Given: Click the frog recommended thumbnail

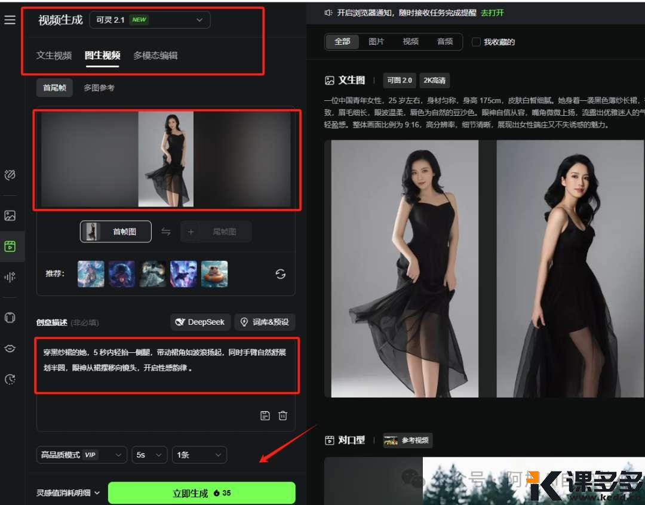Looking at the screenshot, I should (214, 274).
